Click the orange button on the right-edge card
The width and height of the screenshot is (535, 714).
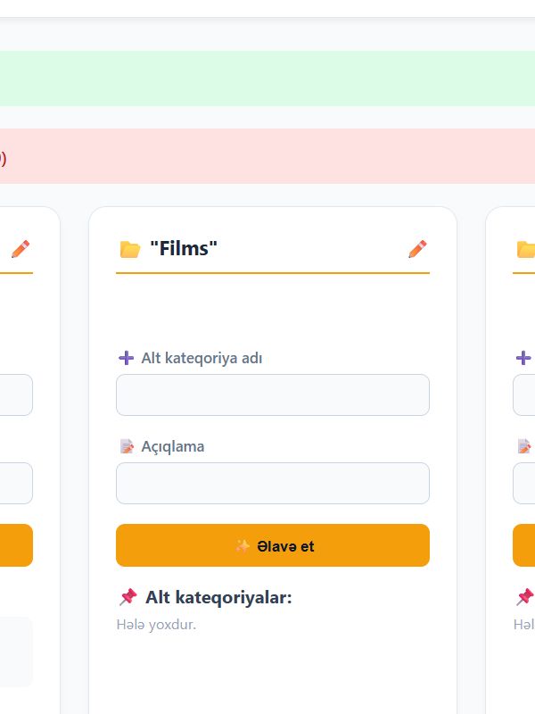tap(524, 545)
